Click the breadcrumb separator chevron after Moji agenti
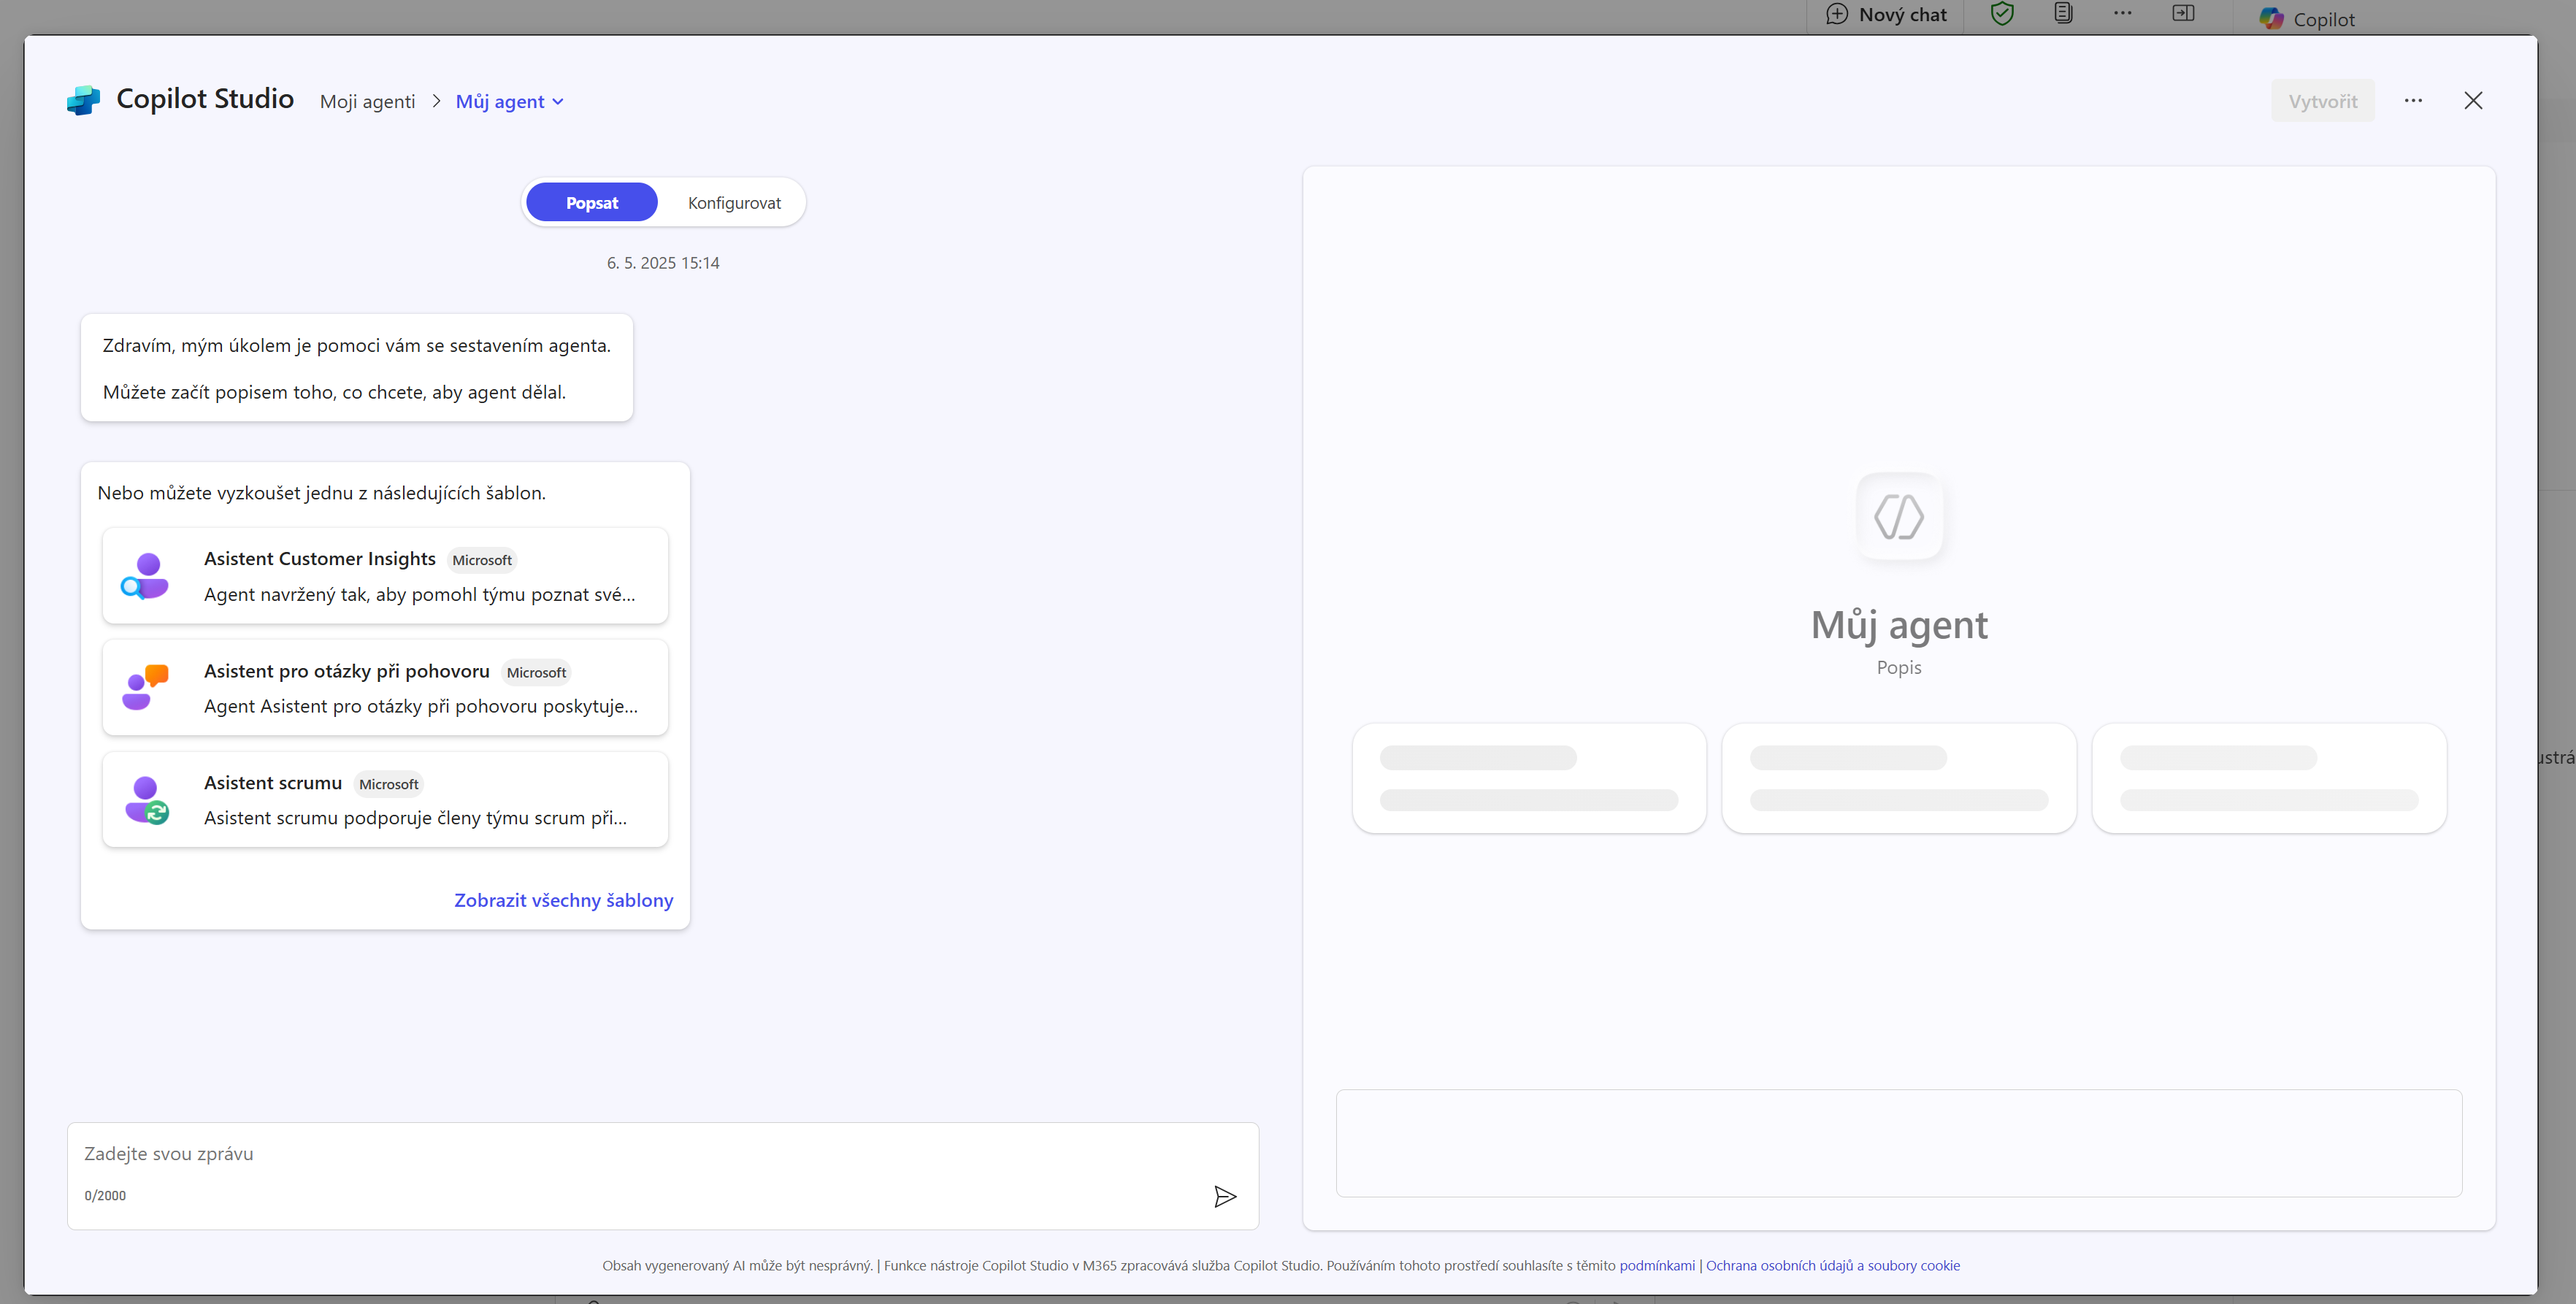 pyautogui.click(x=436, y=101)
